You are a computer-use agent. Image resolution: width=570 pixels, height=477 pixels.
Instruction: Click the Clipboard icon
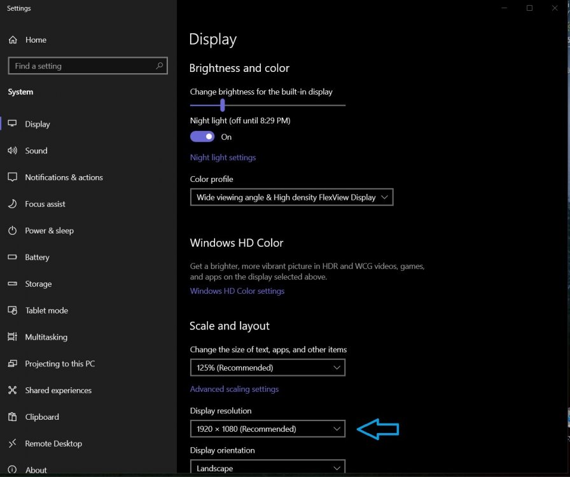coord(12,417)
